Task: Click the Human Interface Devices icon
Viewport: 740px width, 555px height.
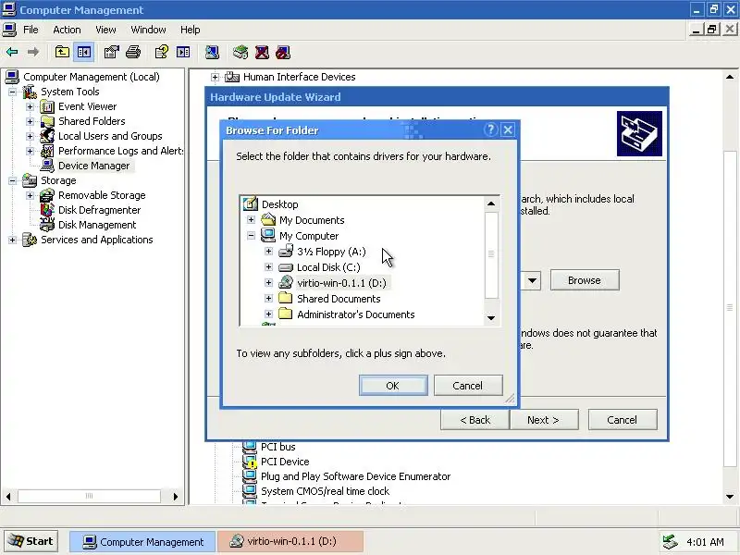Action: pyautogui.click(x=232, y=77)
